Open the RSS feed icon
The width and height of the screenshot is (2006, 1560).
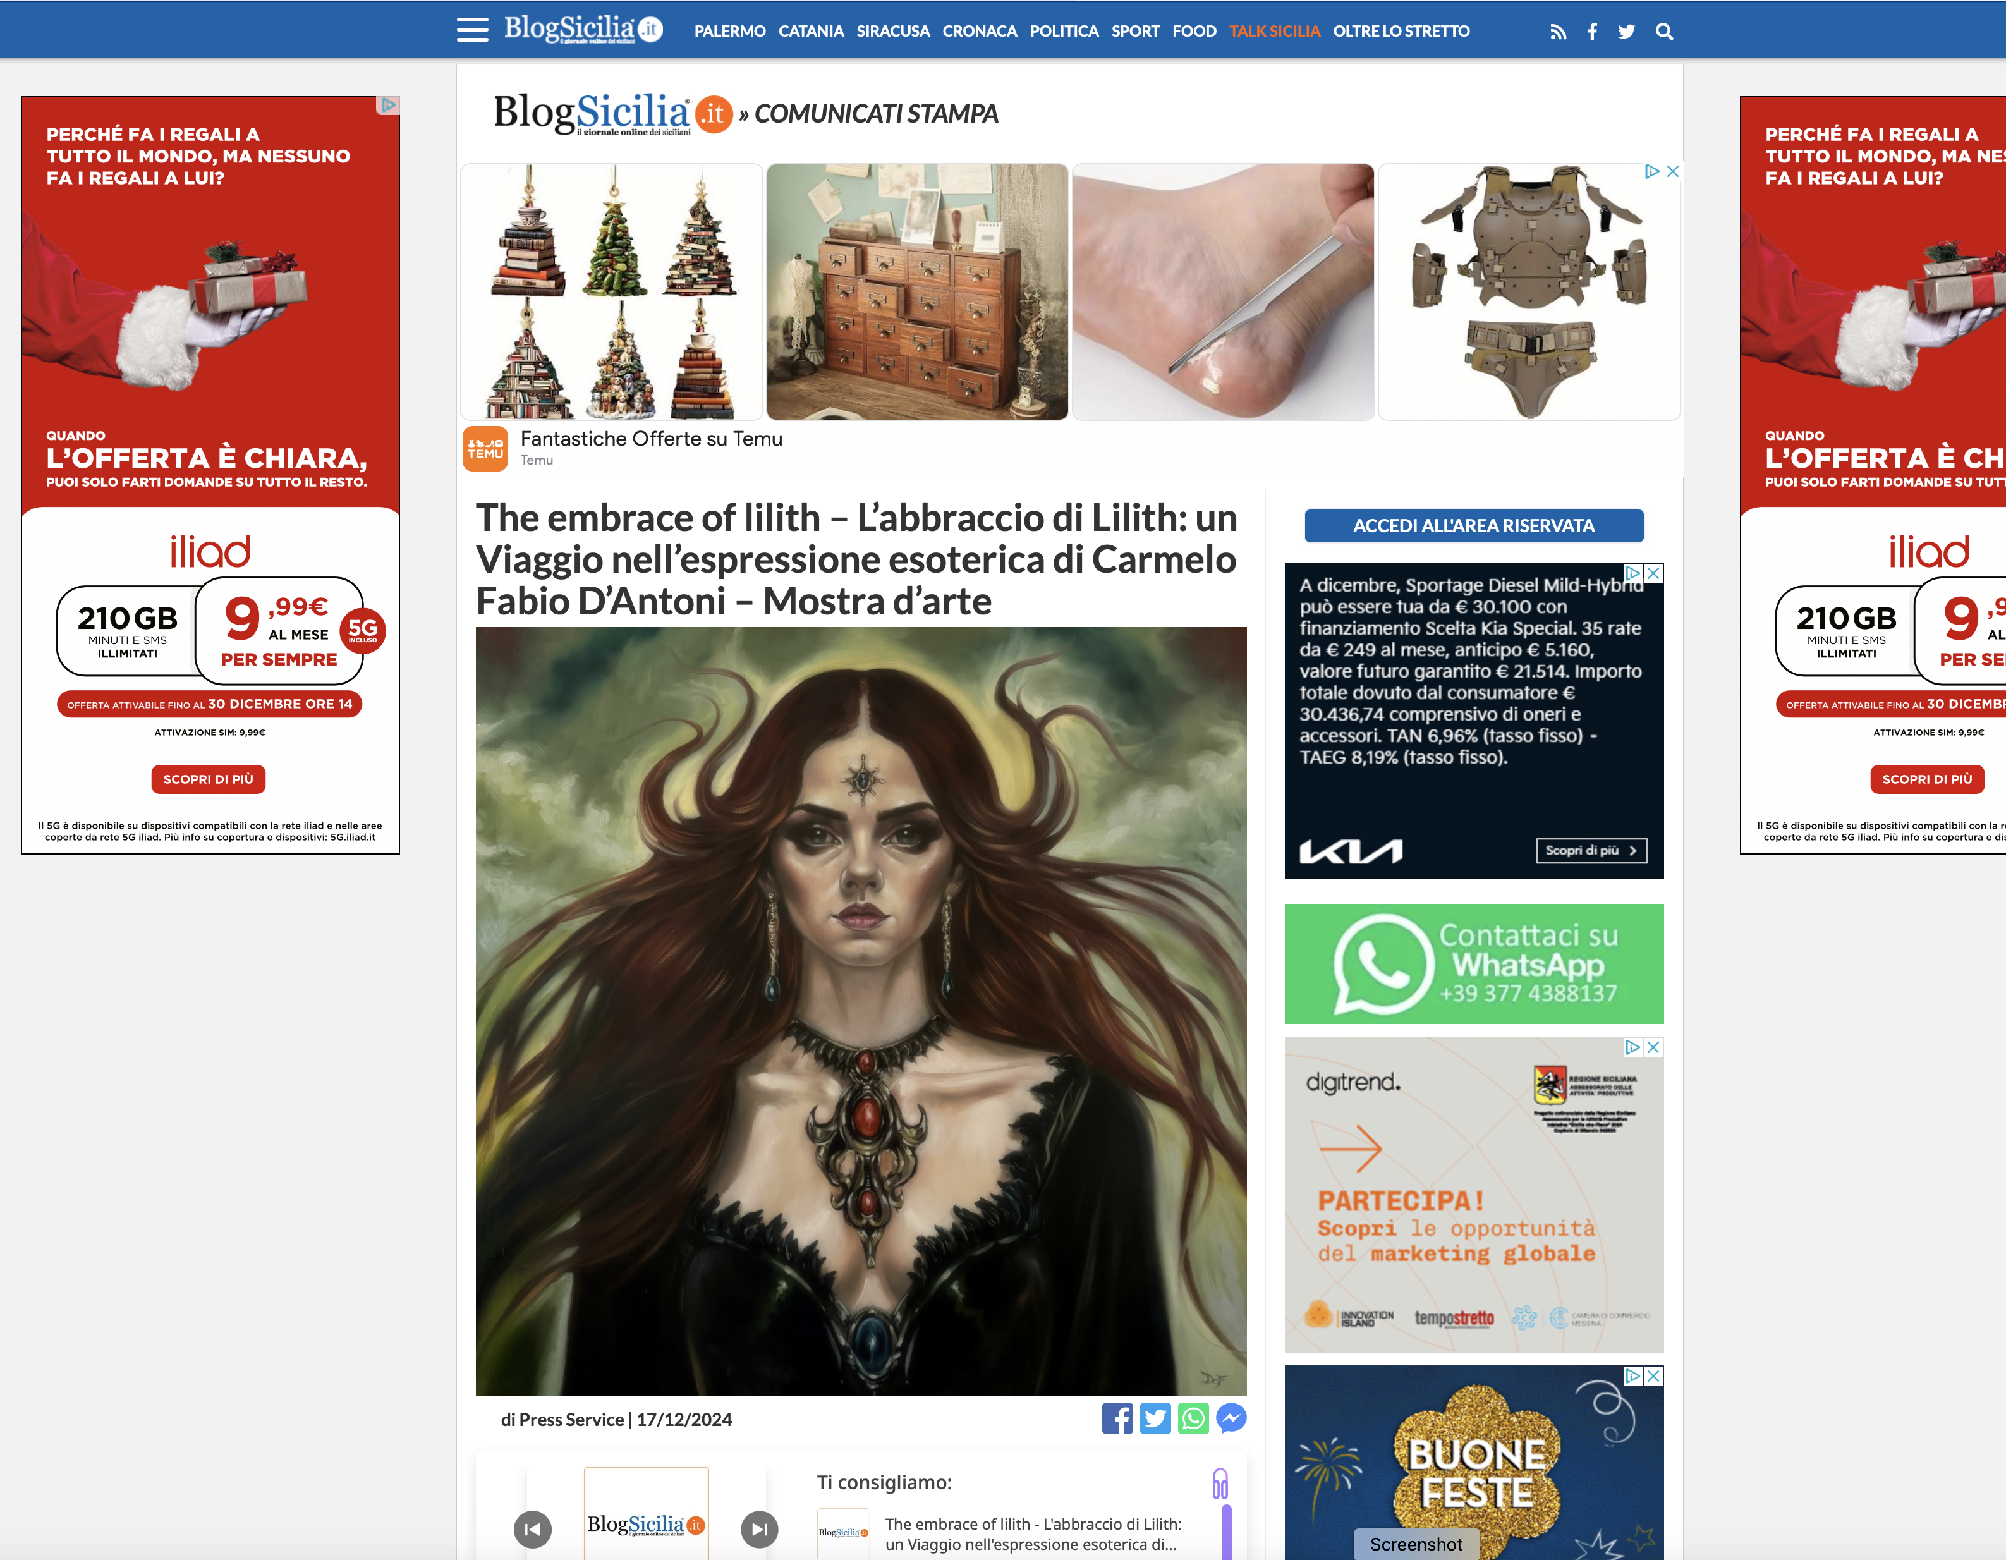pyautogui.click(x=1558, y=32)
